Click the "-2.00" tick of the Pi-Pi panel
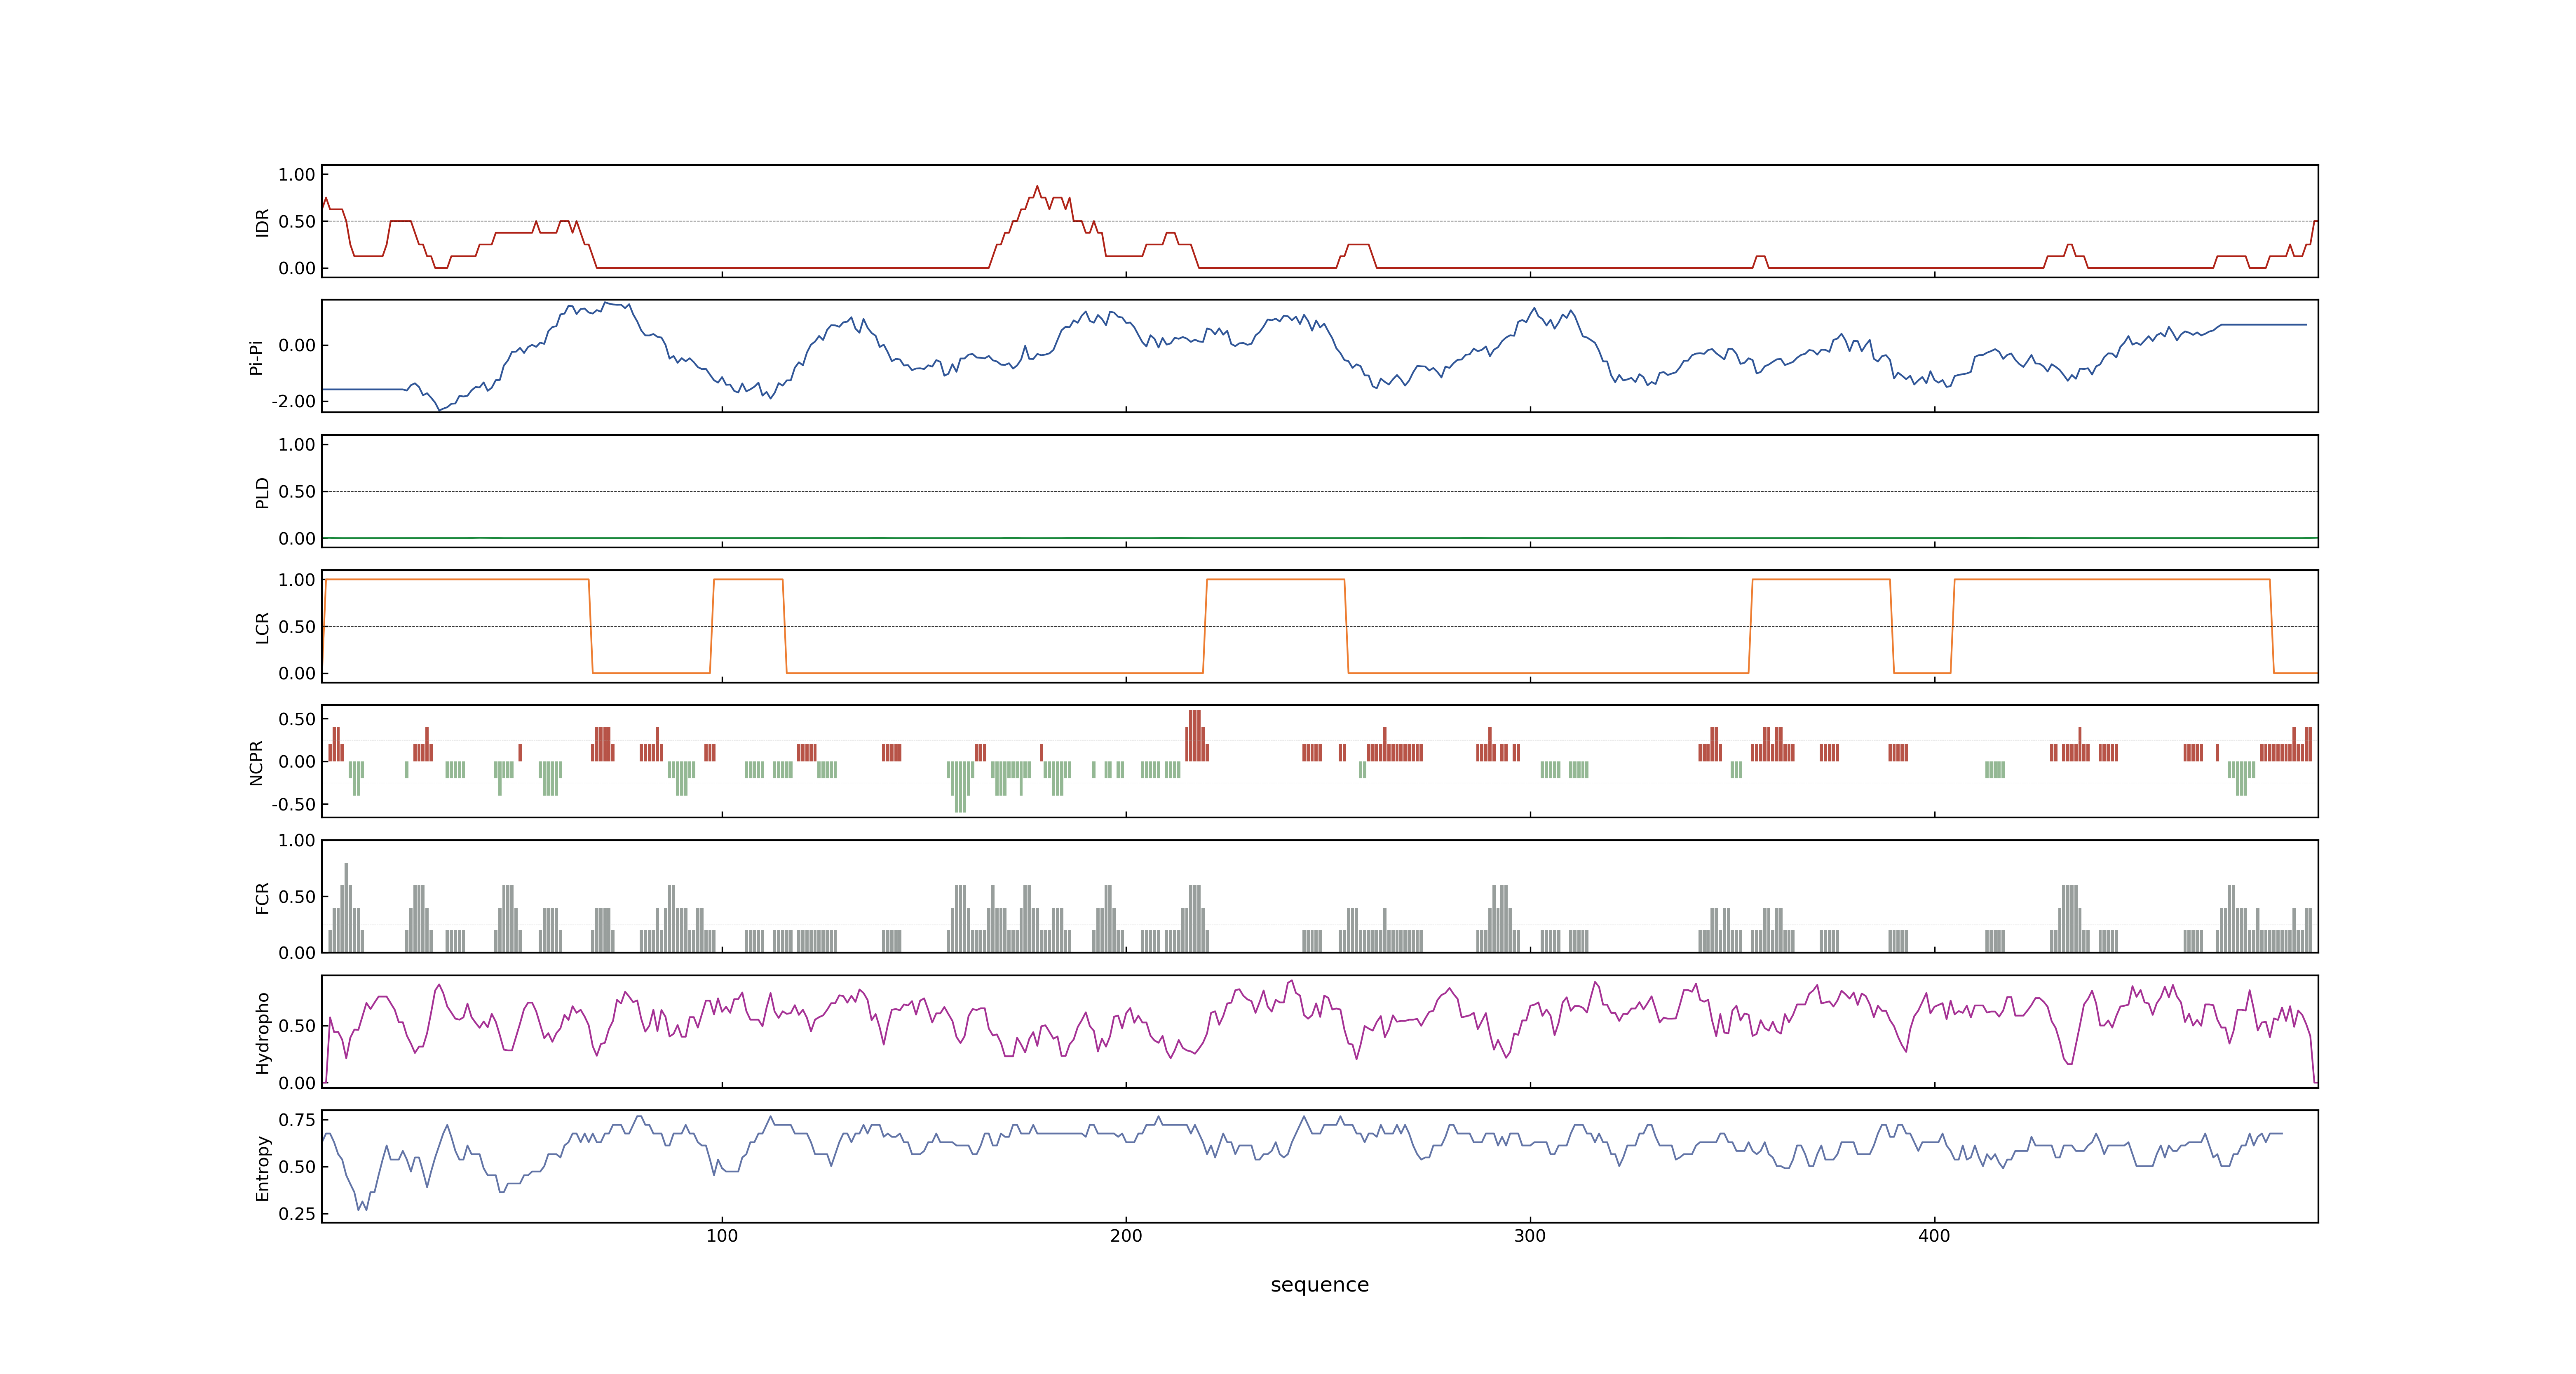 293,401
